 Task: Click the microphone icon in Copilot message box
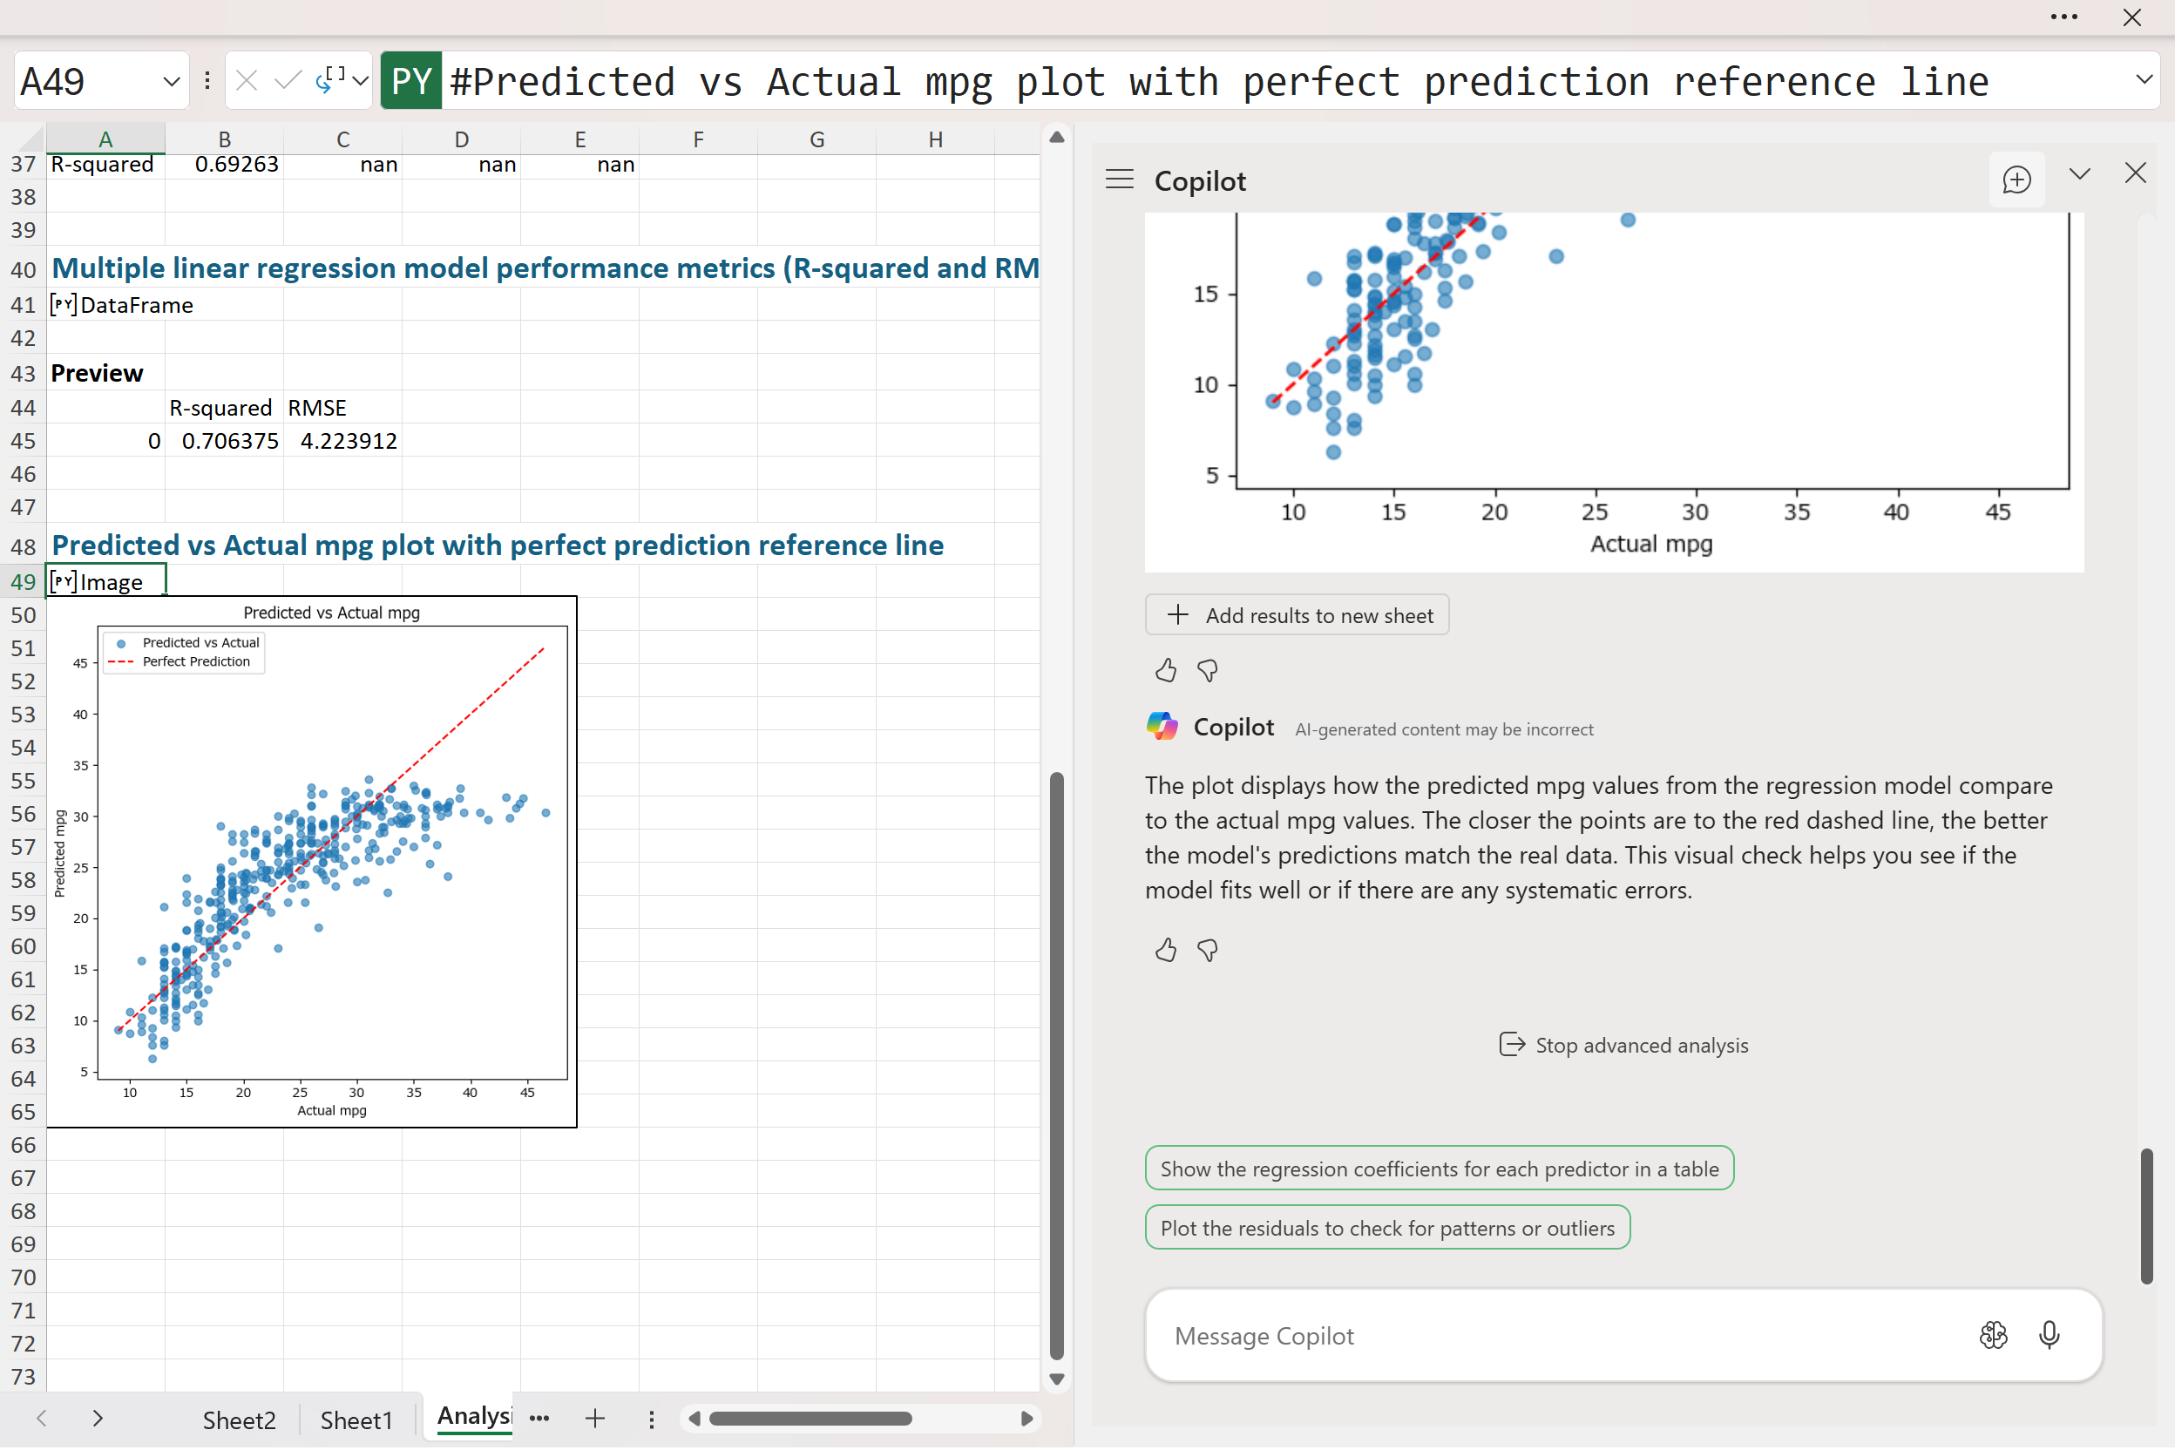point(2049,1335)
